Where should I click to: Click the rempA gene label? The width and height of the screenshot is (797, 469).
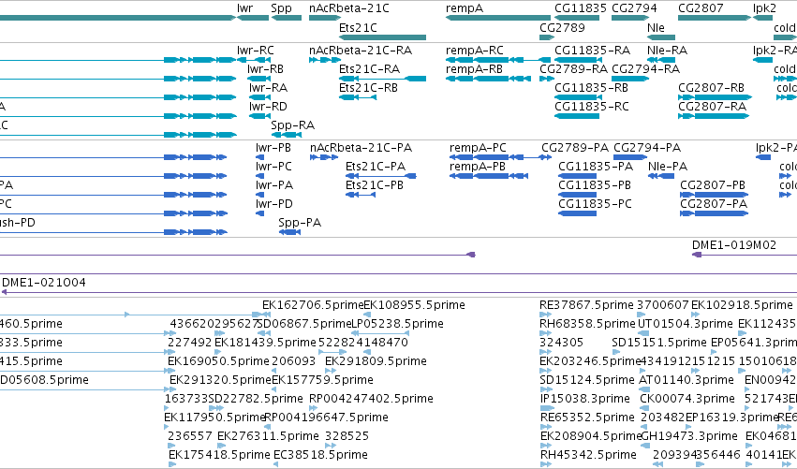coord(465,8)
